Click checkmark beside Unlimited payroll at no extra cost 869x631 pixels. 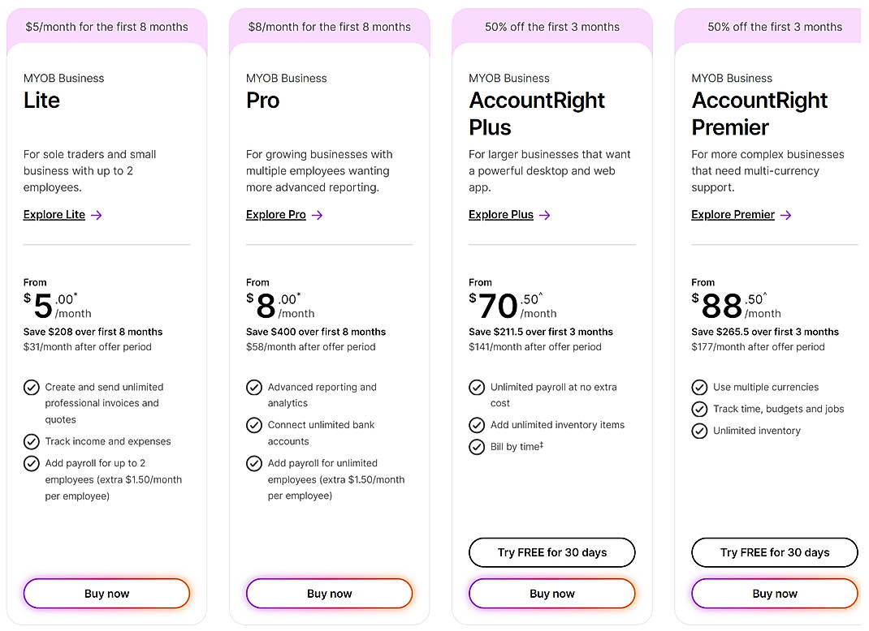[477, 388]
